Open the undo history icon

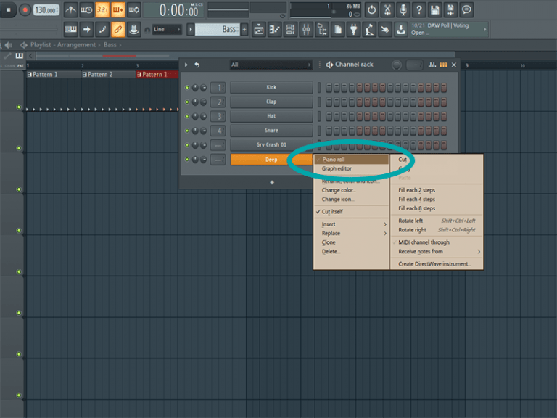pos(371,9)
